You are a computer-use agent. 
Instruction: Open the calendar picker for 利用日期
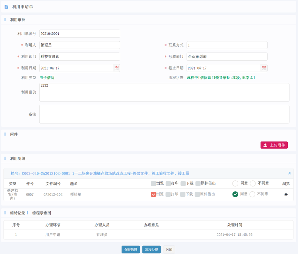pyautogui.click(x=117, y=68)
